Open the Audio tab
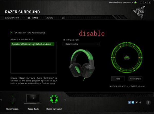The image size is (154, 114). click(50, 18)
